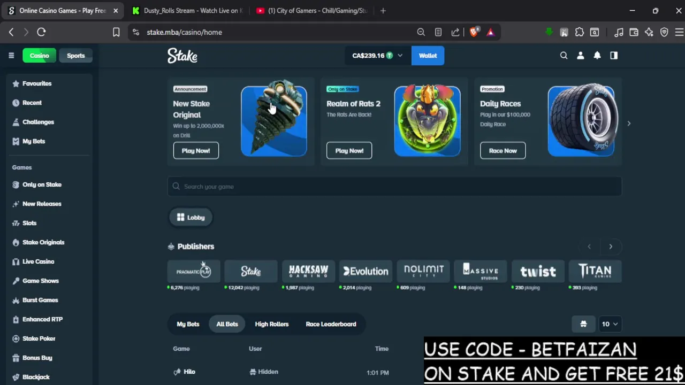Click the Recent clock icon in sidebar

pyautogui.click(x=16, y=103)
